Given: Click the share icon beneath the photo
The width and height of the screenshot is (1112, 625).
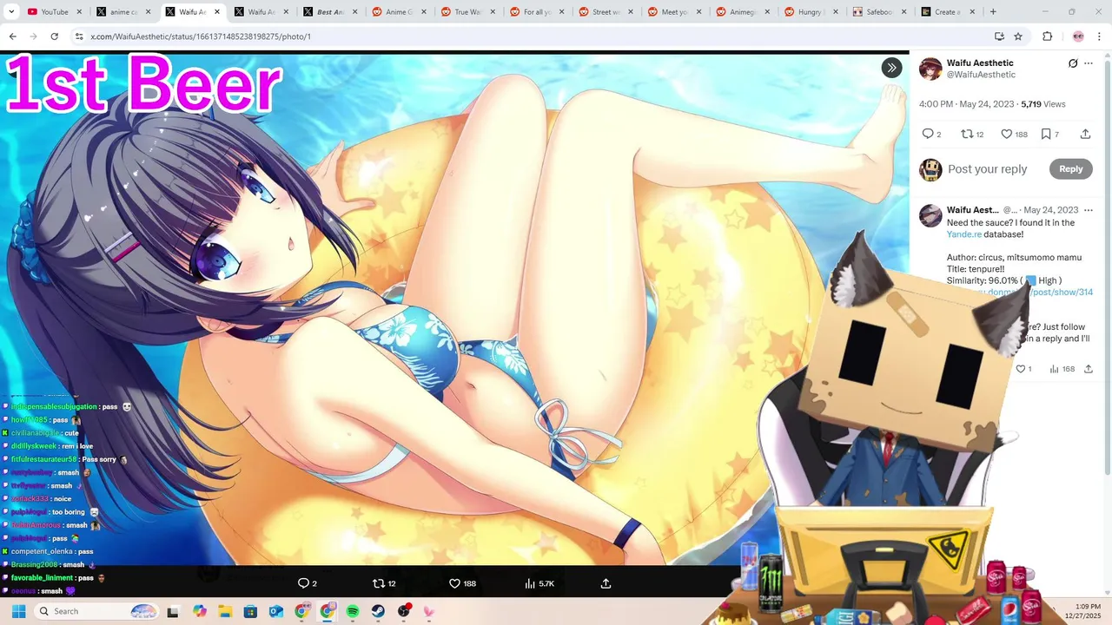Looking at the screenshot, I should click(x=606, y=583).
